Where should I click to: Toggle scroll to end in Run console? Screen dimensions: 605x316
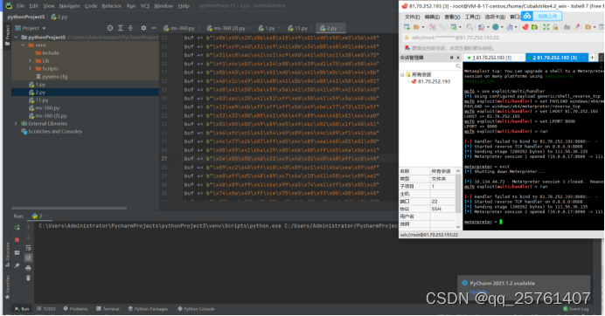[x=28, y=258]
